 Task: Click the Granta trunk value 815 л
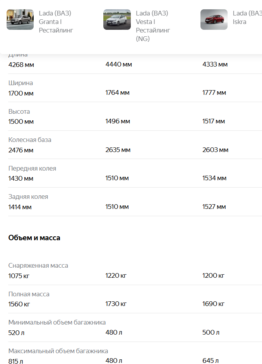tap(16, 361)
